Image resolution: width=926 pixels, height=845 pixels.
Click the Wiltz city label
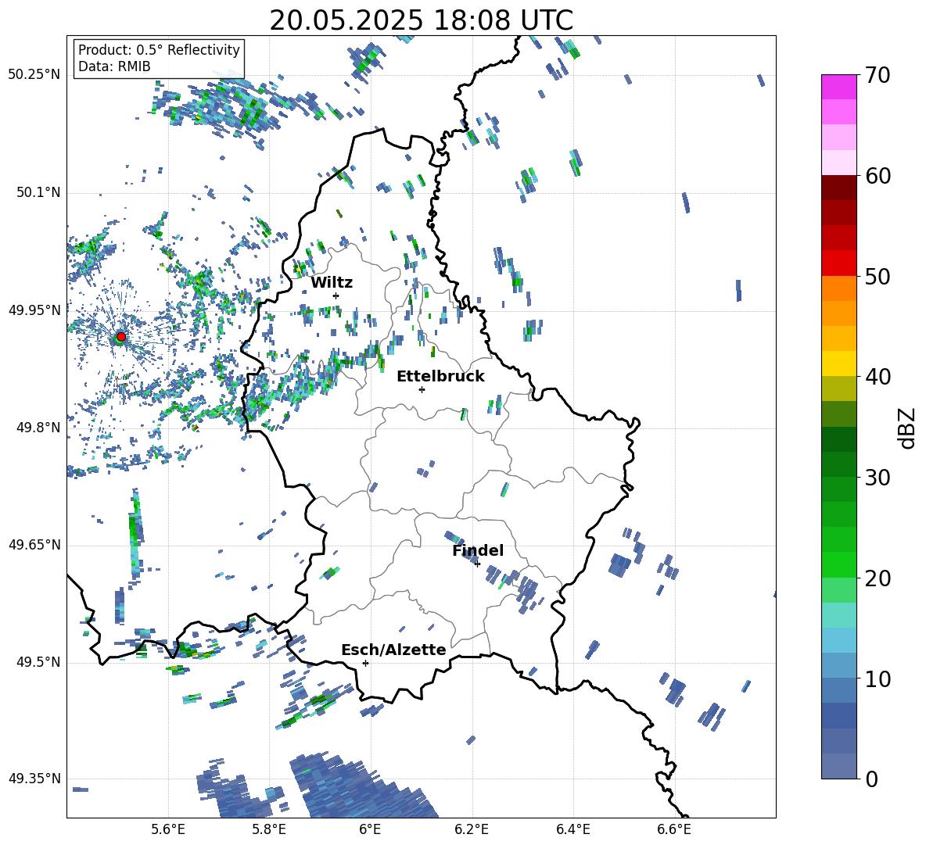(332, 283)
